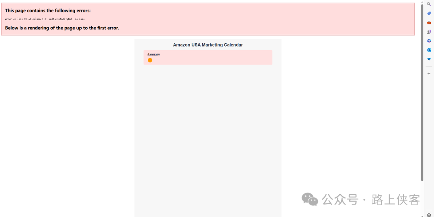
Task: Click the vertical page scrollbar thumb
Action: coord(422,93)
